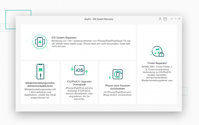The image size is (199, 125).
Task: Select the iOS-System-Reparatur heading
Action: 64,38
